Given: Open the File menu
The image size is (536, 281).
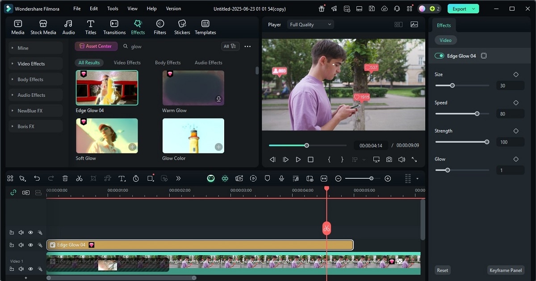Looking at the screenshot, I should 77,8.
